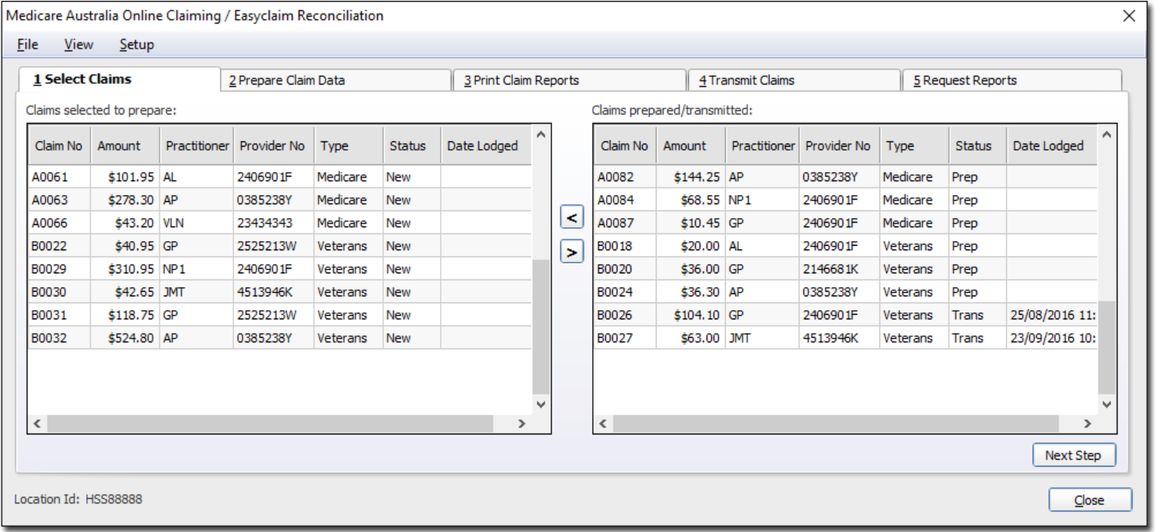Select claim B0022 row
Image resolution: width=1155 pixels, height=532 pixels.
click(x=280, y=246)
